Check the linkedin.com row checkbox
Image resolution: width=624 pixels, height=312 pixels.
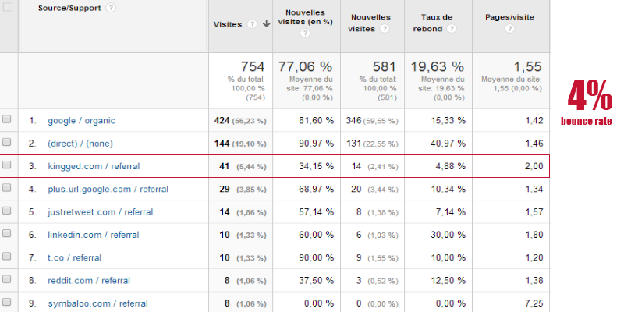click(x=6, y=233)
